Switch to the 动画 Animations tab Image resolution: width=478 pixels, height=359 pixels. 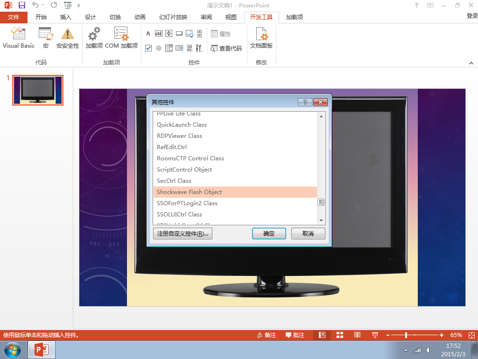point(140,17)
